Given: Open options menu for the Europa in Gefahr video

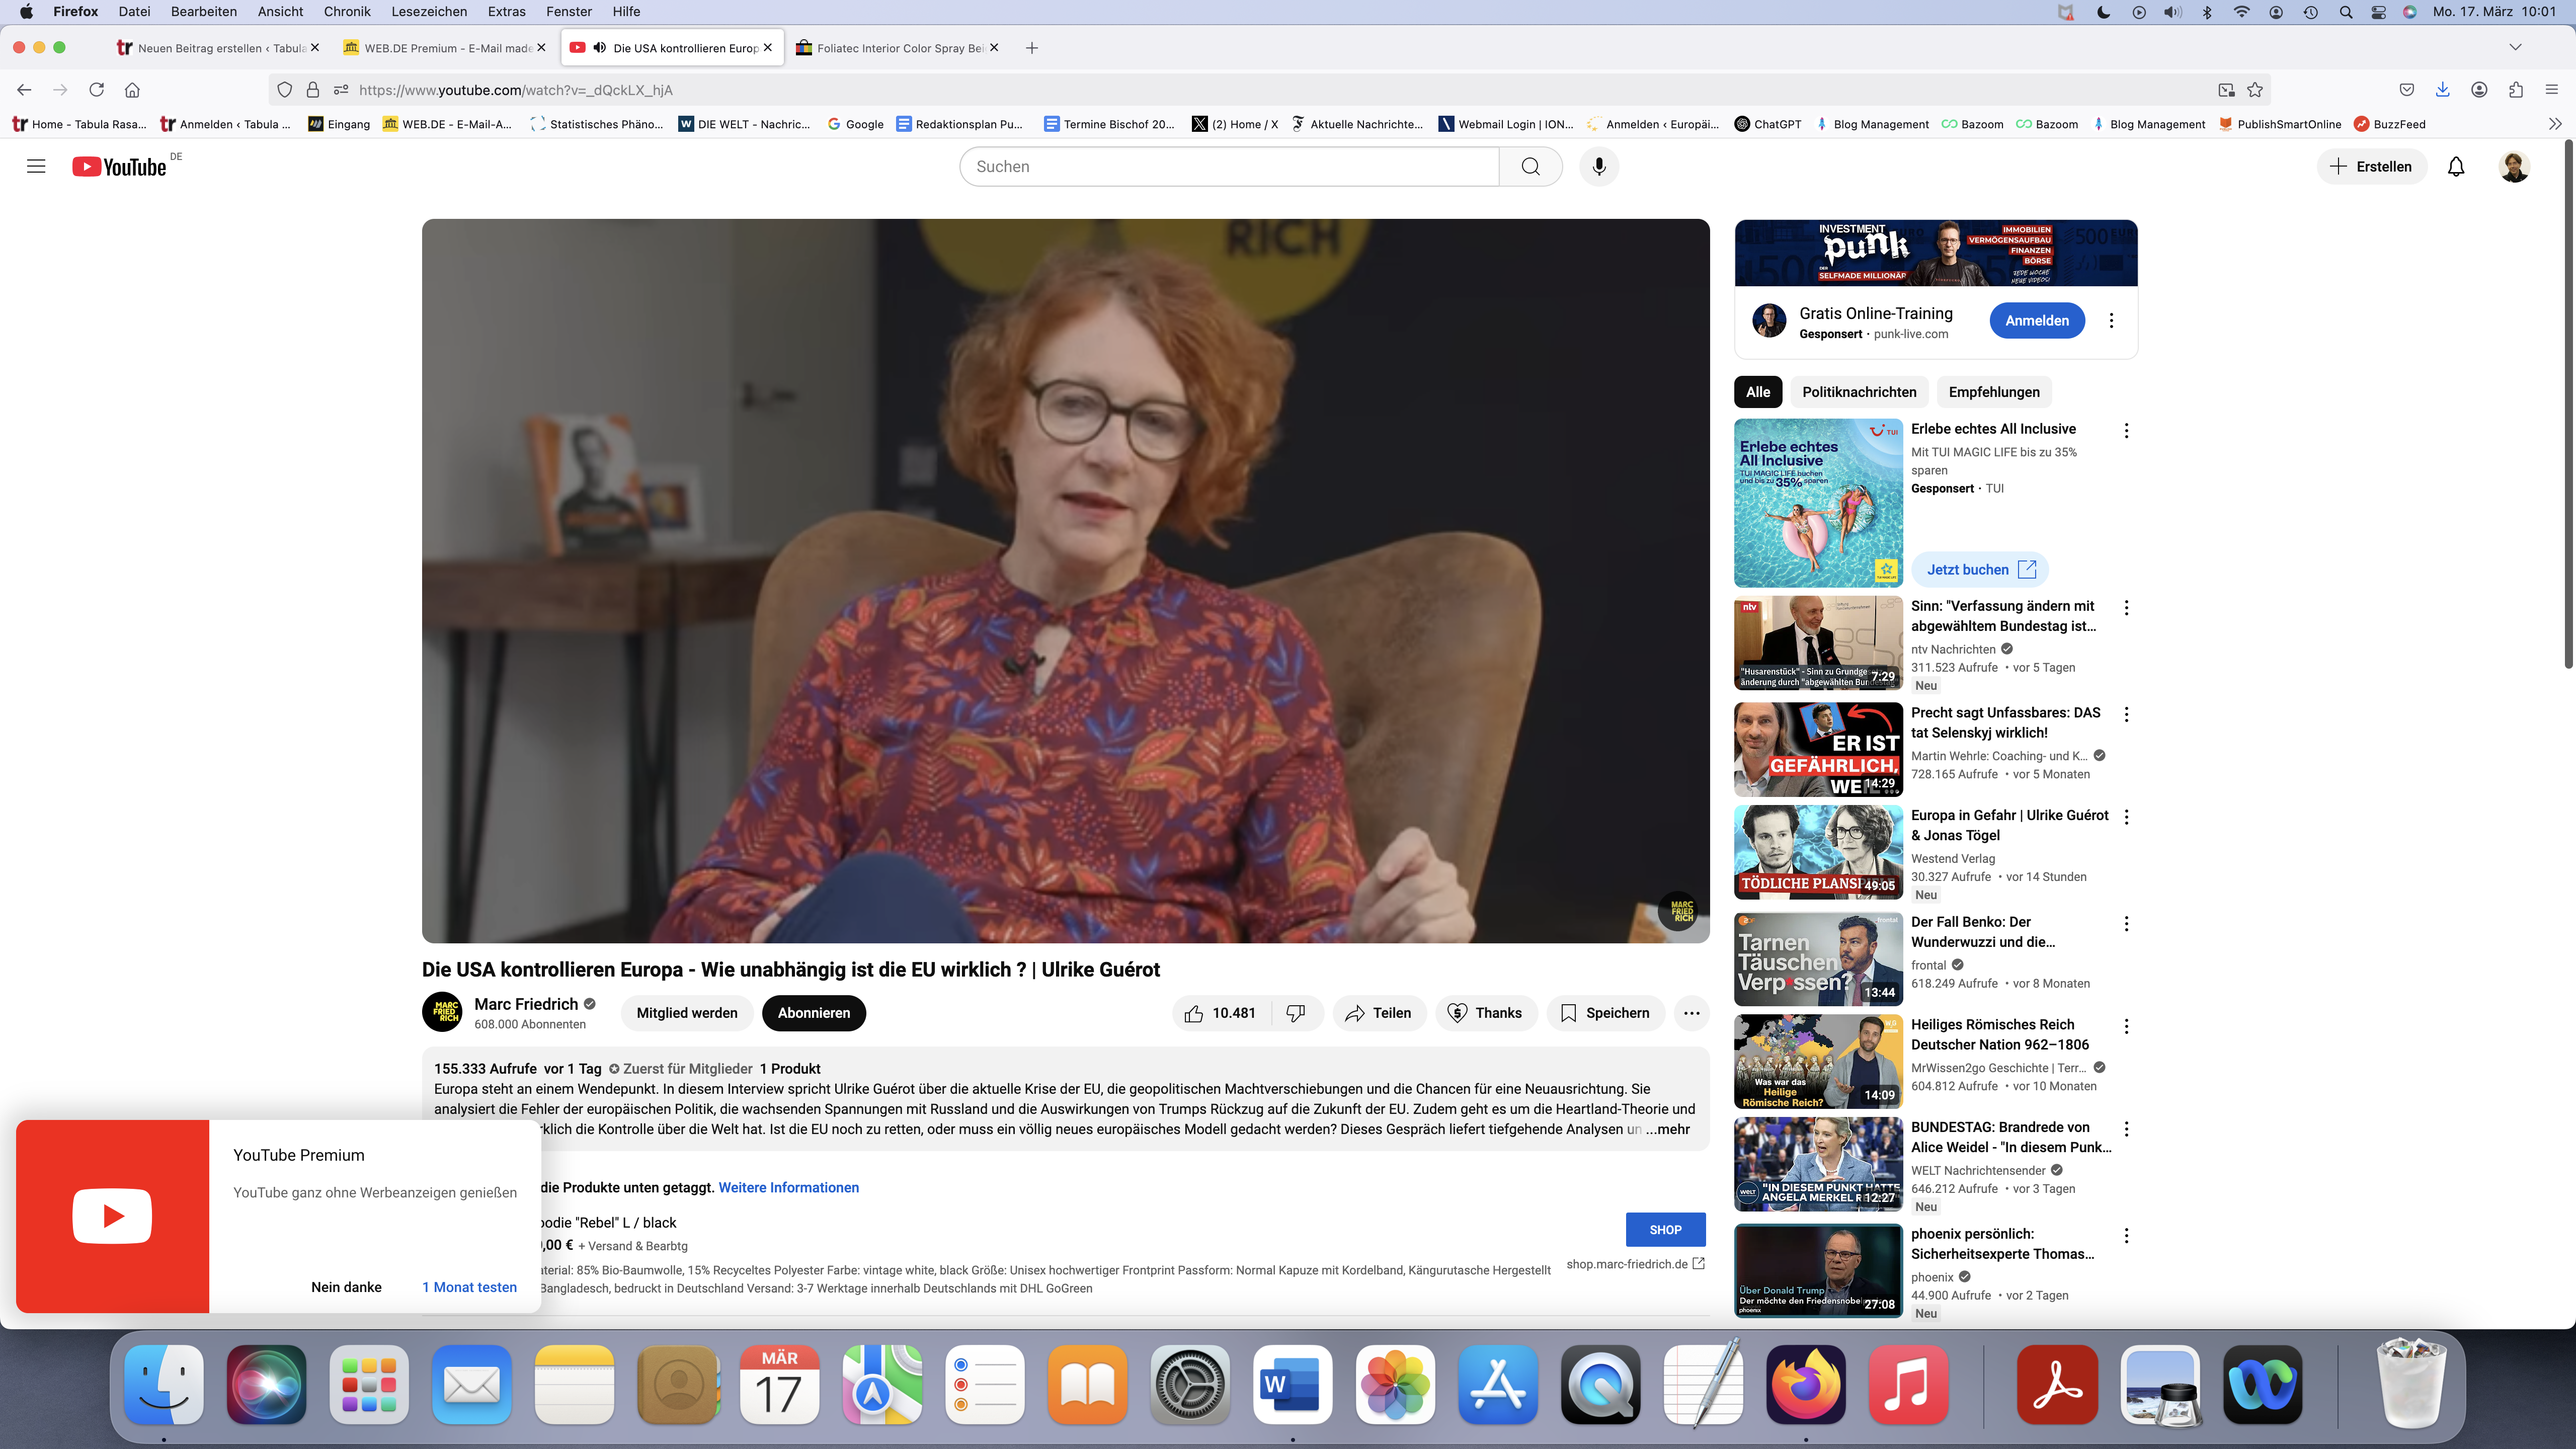Looking at the screenshot, I should (2126, 817).
